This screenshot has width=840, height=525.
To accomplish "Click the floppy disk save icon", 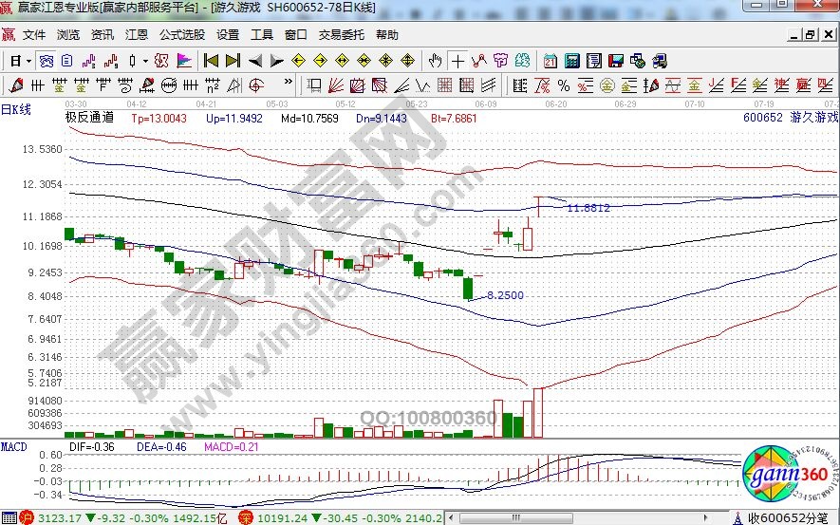I will point(615,61).
